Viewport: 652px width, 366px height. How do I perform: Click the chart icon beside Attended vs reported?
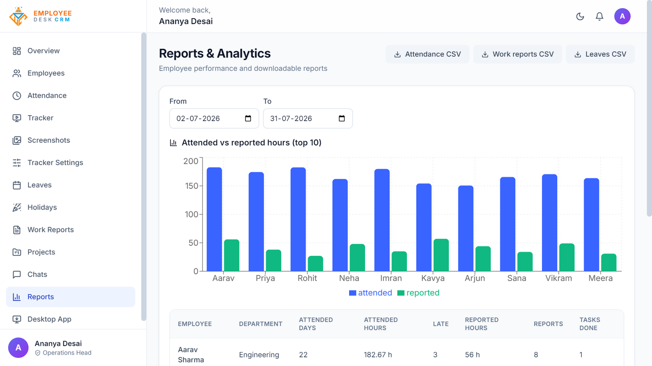pos(173,143)
